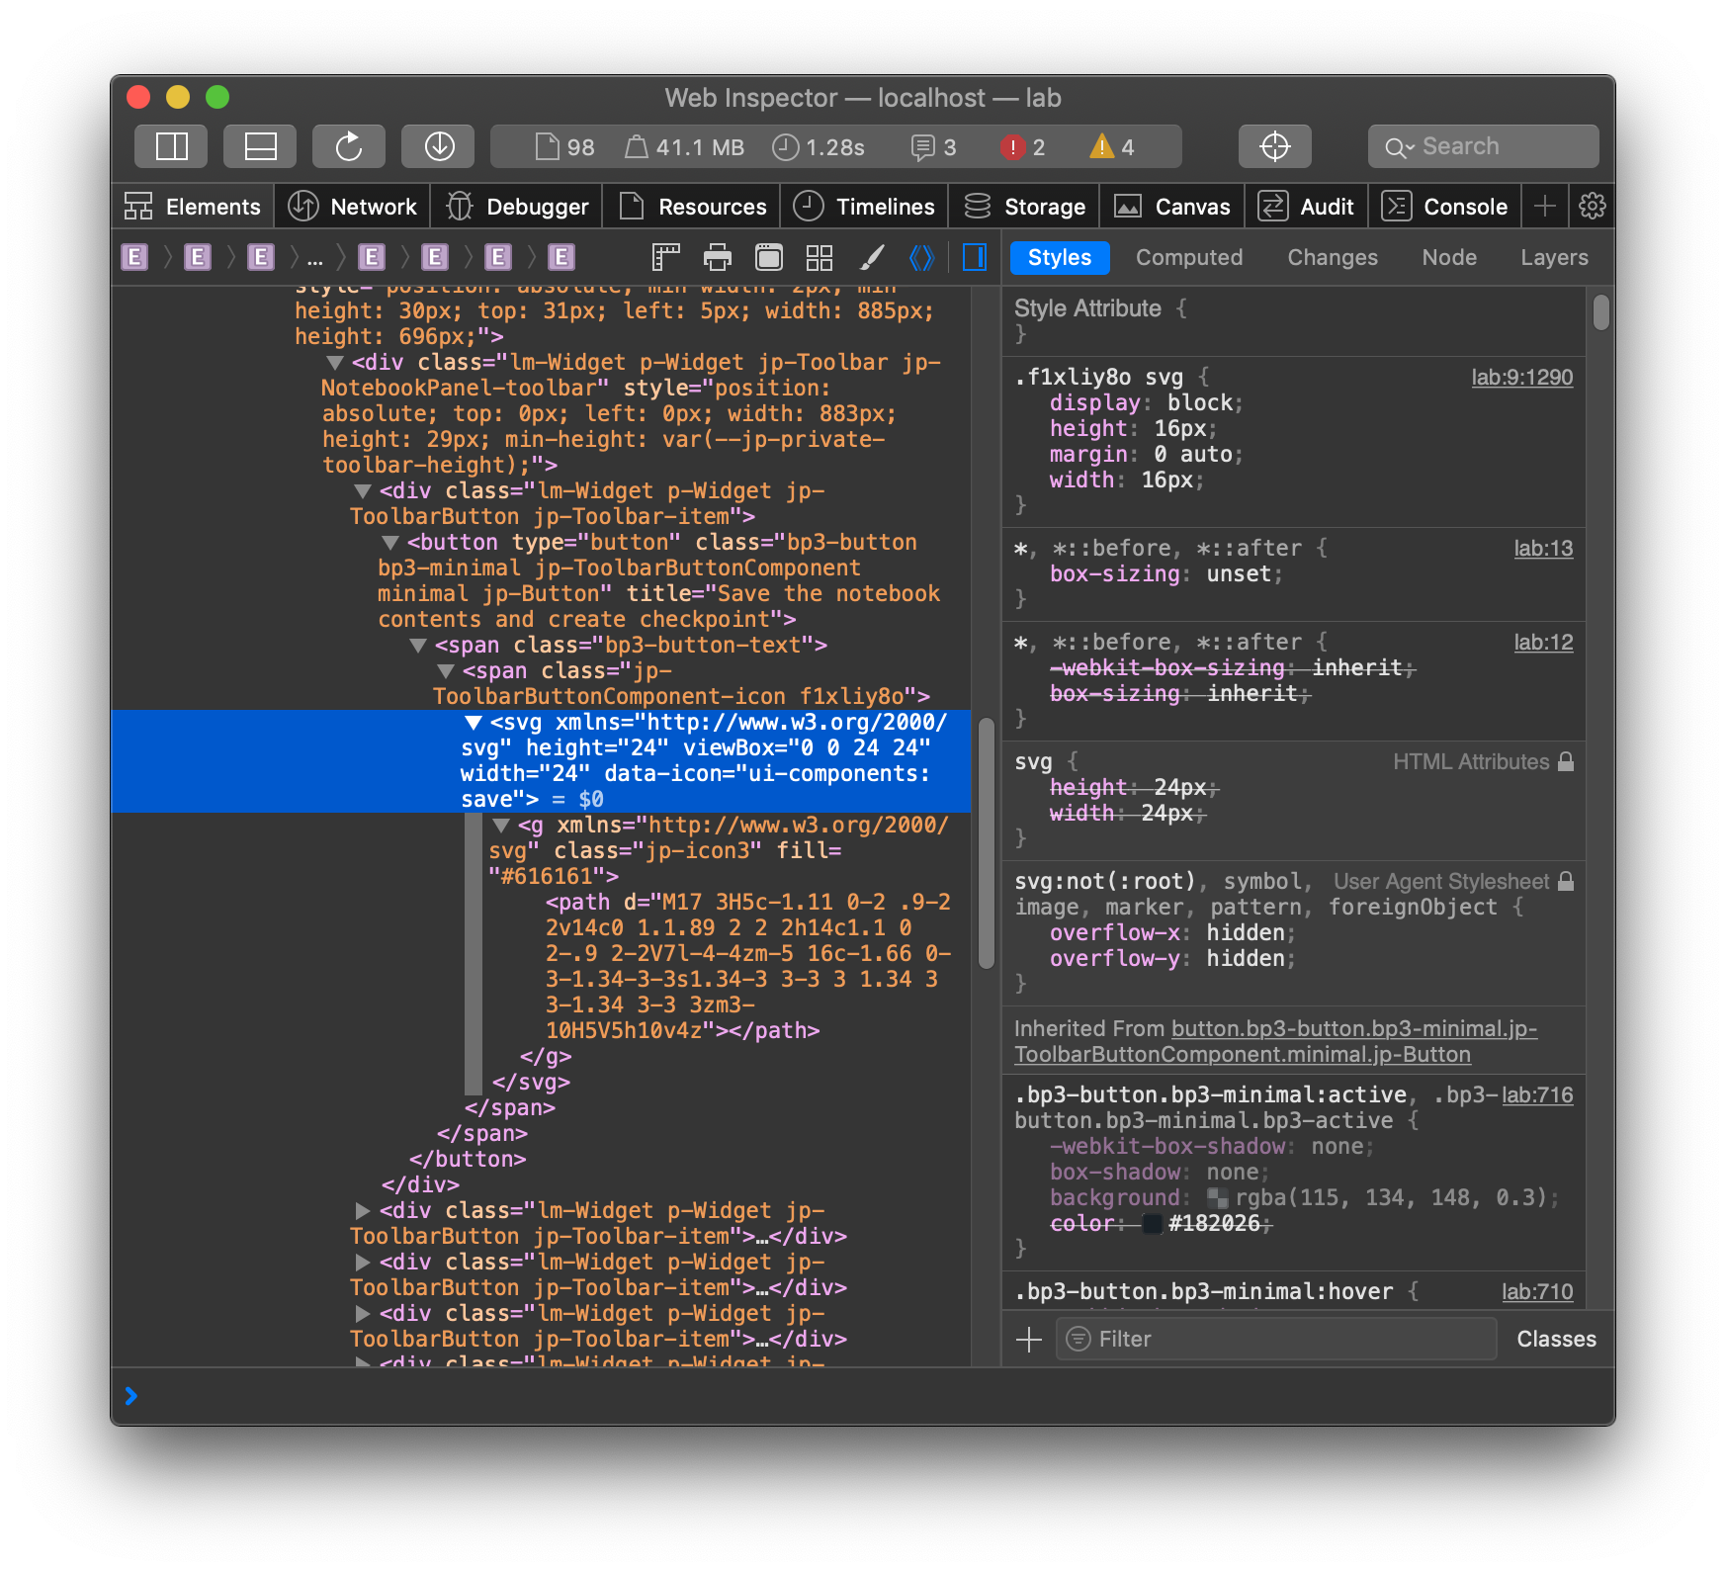
Task: Expand the breadcrumb ellipsis
Action: point(314,259)
